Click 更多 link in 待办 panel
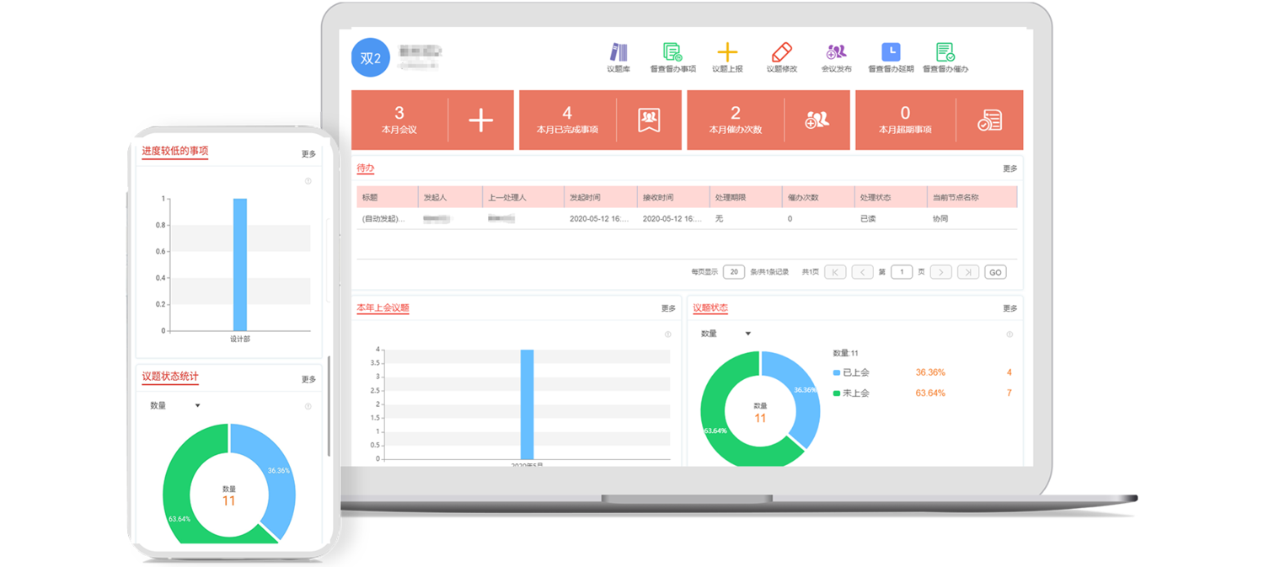The width and height of the screenshot is (1264, 567). (1010, 168)
